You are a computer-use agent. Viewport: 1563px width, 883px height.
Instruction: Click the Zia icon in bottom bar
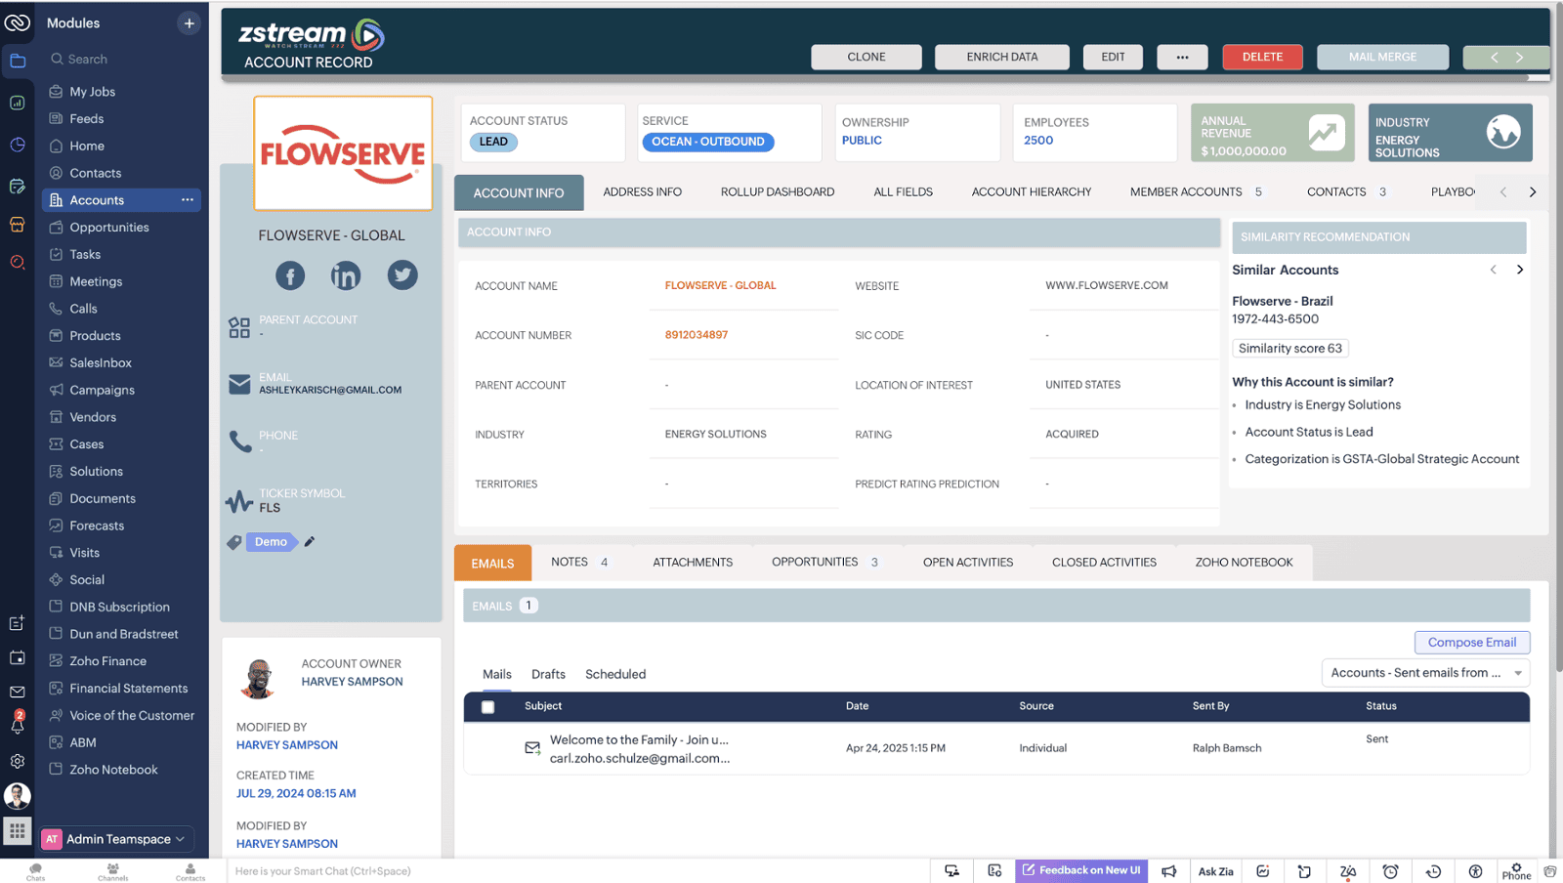pos(1348,871)
